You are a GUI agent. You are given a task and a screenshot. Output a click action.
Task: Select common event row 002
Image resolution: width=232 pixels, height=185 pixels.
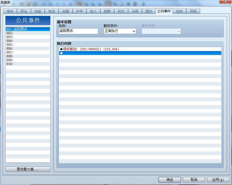tap(28, 33)
